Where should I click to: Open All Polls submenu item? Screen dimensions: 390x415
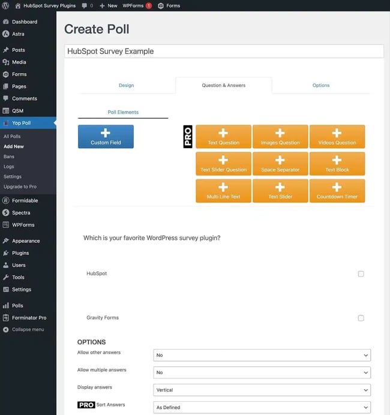(x=12, y=136)
